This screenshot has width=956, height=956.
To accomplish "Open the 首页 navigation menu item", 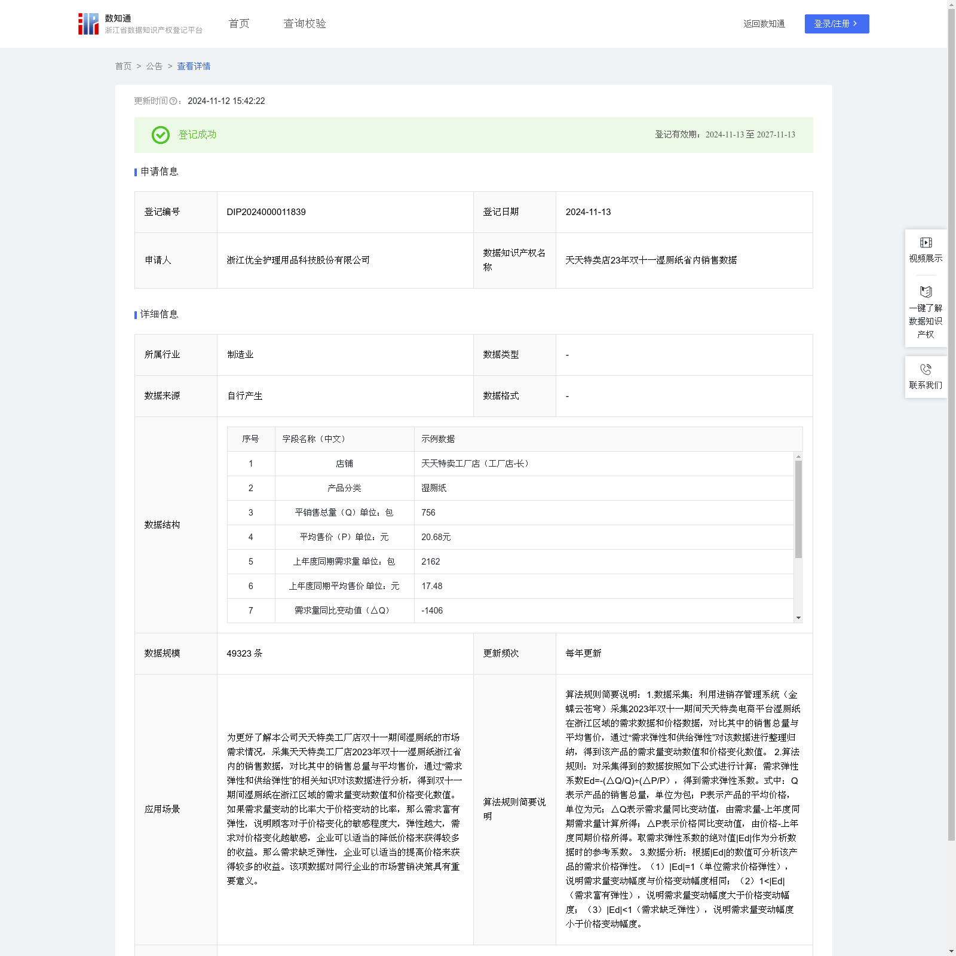I will [239, 24].
